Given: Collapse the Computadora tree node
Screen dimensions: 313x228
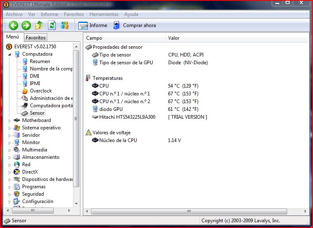Looking at the screenshot, I should pyautogui.click(x=9, y=54).
